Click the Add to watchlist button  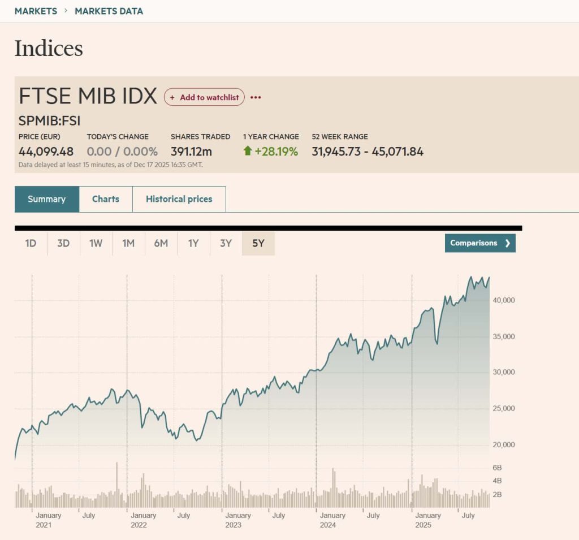click(x=204, y=97)
